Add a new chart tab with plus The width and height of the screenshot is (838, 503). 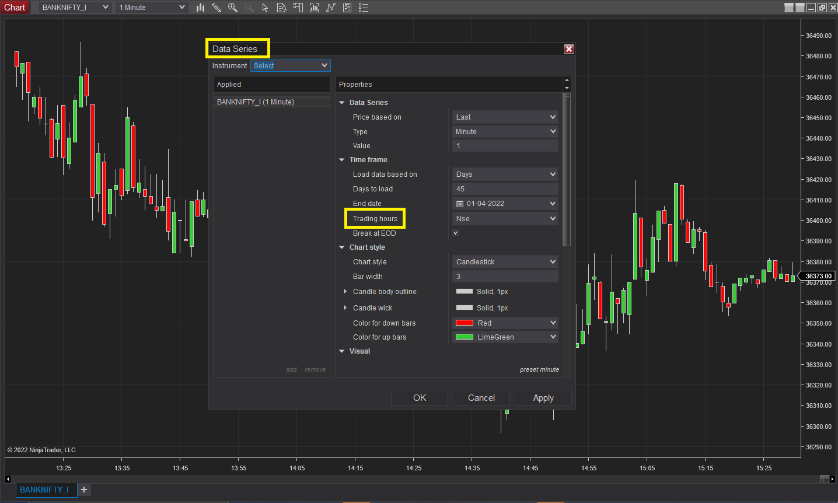click(x=84, y=490)
